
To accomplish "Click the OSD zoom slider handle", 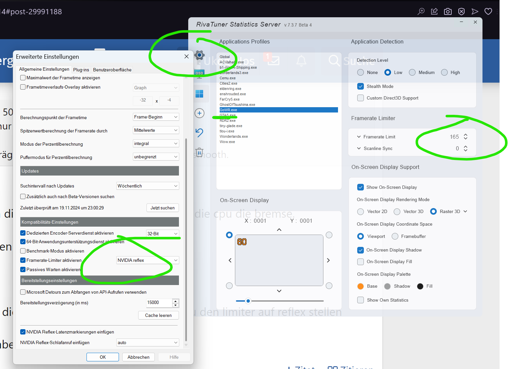I will coord(248,301).
